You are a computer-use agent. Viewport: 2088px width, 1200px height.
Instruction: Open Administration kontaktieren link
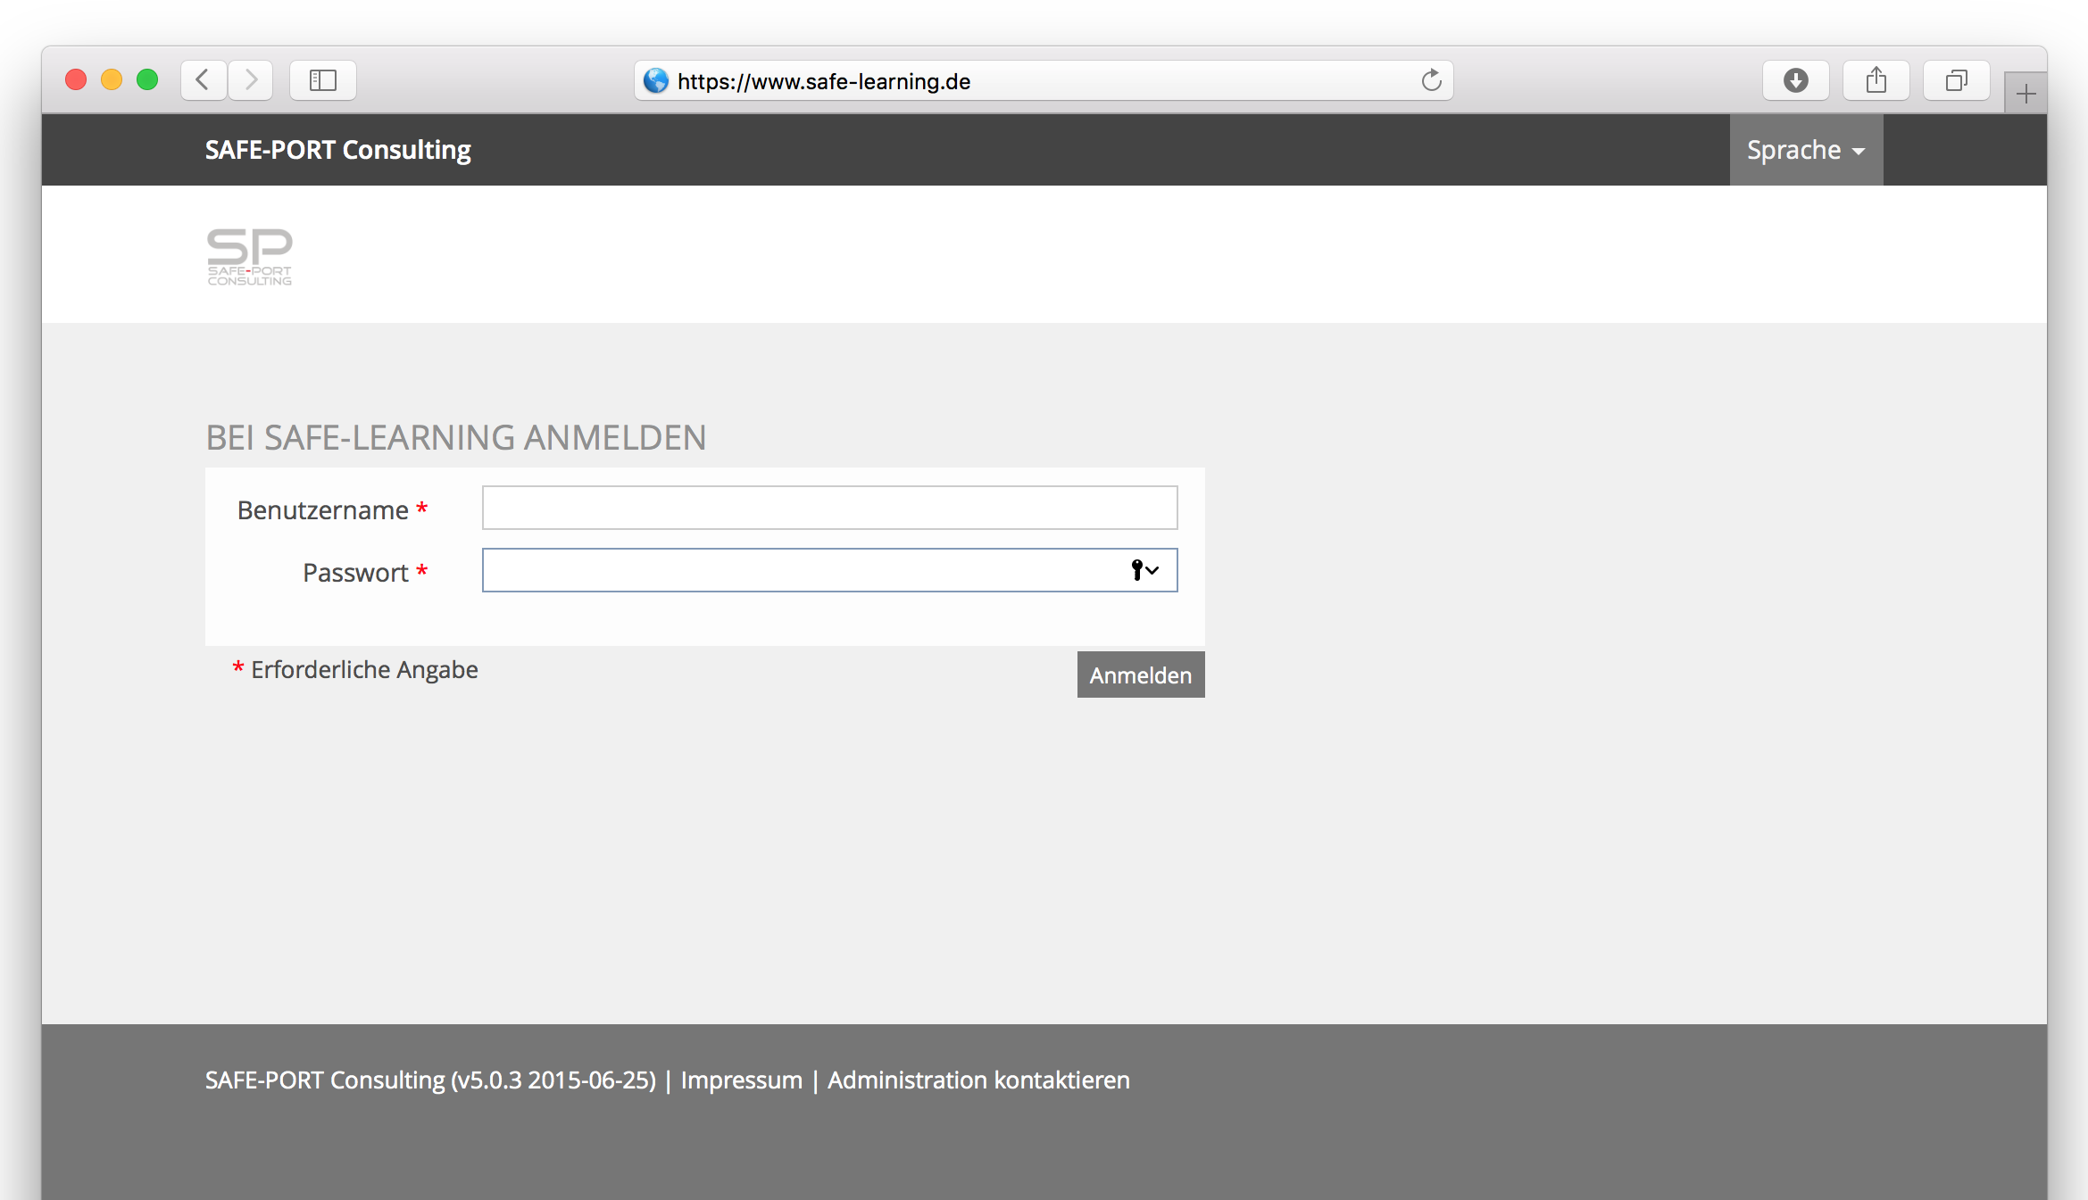978,1080
